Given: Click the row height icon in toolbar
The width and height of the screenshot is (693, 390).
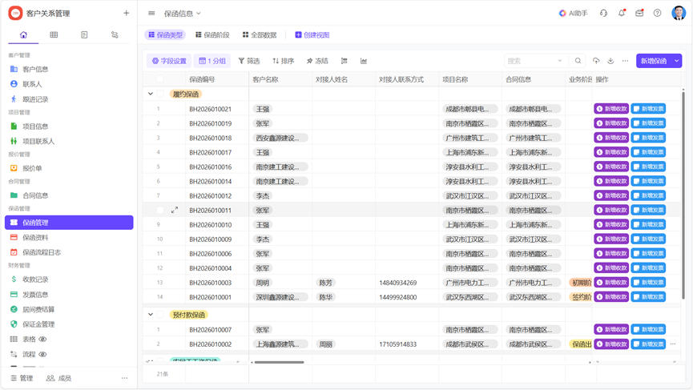Looking at the screenshot, I should pyautogui.click(x=344, y=61).
